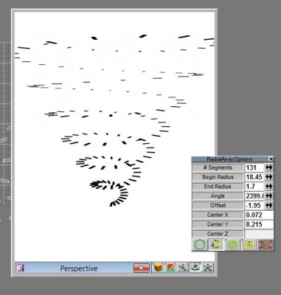Click the red X cancel array icon

click(x=266, y=245)
